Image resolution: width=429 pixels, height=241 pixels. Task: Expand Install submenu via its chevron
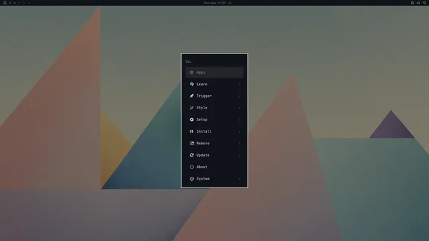(240, 131)
